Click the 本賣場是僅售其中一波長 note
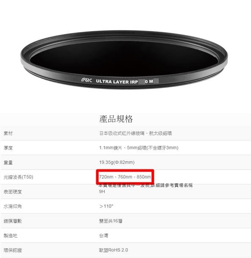Image resolution: width=251 pixels, height=258 pixels. (x=146, y=186)
